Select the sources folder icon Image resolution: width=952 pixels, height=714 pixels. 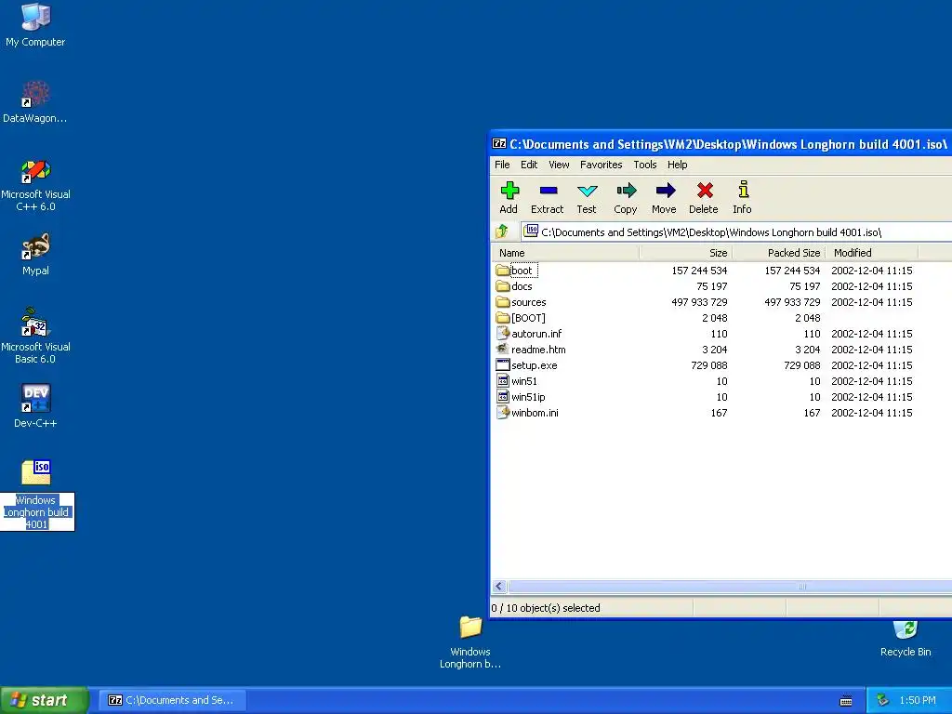pyautogui.click(x=503, y=302)
